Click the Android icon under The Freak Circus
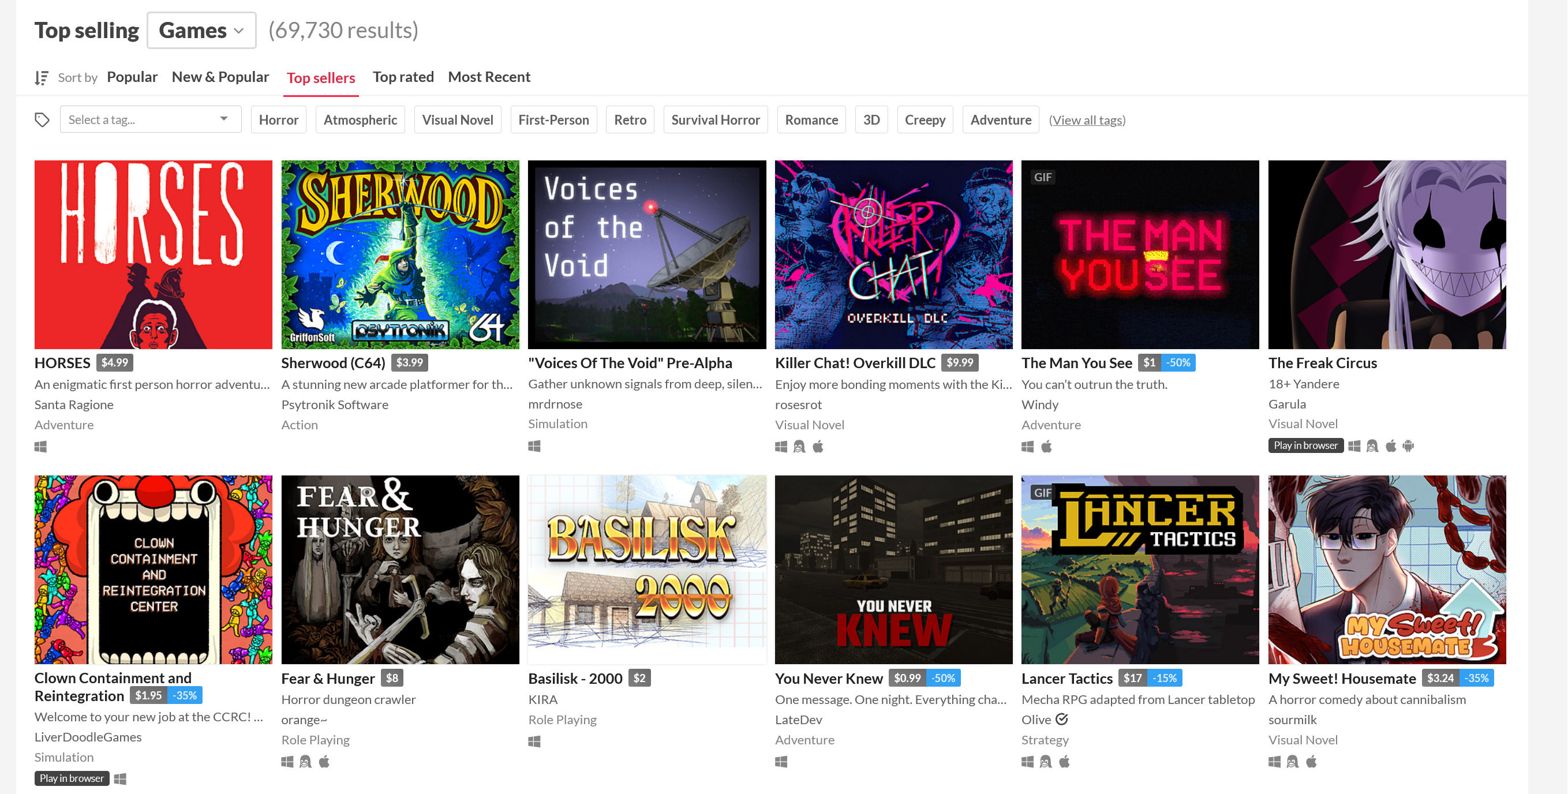The height and width of the screenshot is (794, 1568). (x=1409, y=445)
